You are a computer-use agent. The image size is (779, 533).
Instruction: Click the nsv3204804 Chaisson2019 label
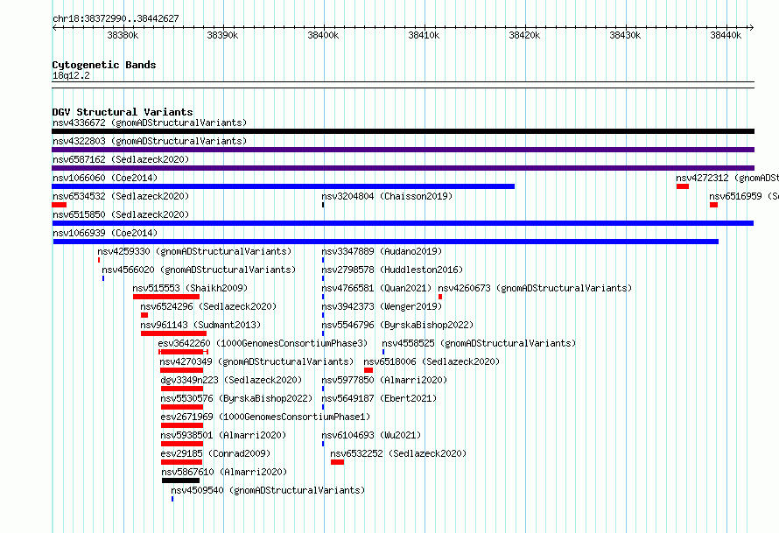click(x=387, y=196)
